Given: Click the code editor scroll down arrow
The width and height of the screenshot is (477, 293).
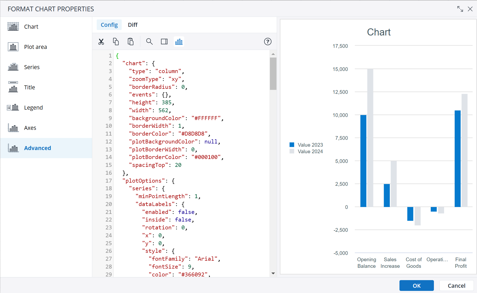Looking at the screenshot, I should pyautogui.click(x=273, y=274).
